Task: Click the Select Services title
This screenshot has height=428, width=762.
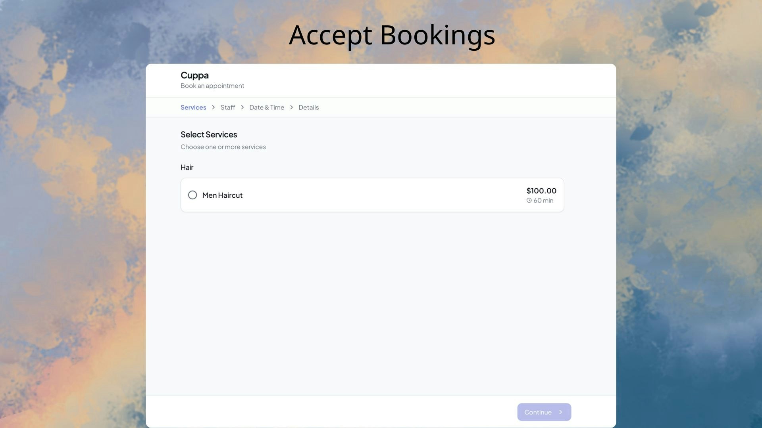Action: tap(209, 134)
